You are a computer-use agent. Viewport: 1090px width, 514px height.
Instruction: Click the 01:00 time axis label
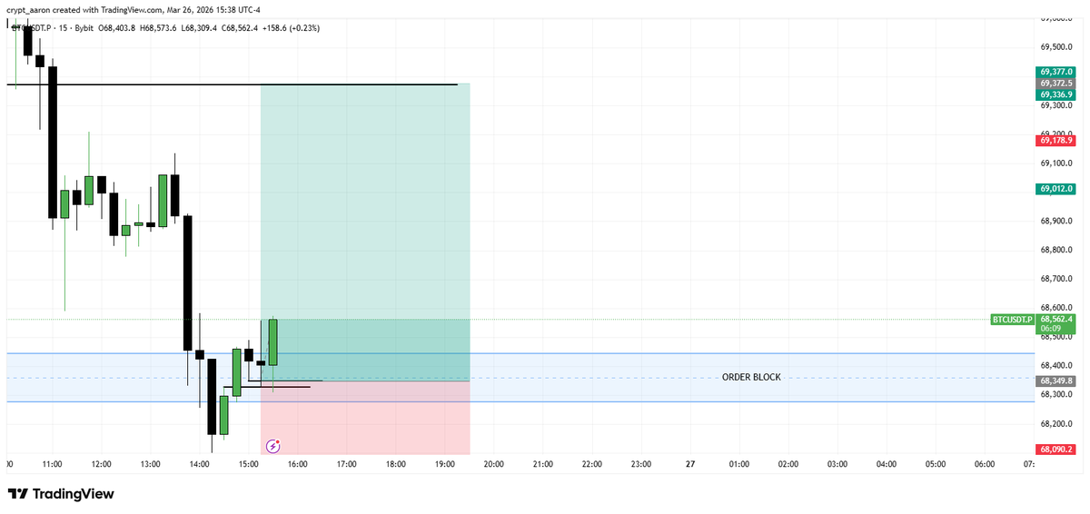point(738,464)
